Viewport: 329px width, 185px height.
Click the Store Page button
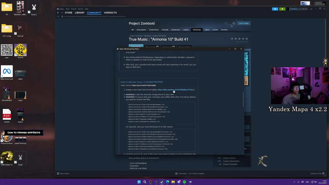click(243, 23)
